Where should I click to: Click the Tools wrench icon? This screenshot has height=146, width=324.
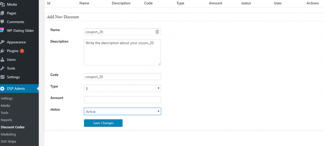3,68
